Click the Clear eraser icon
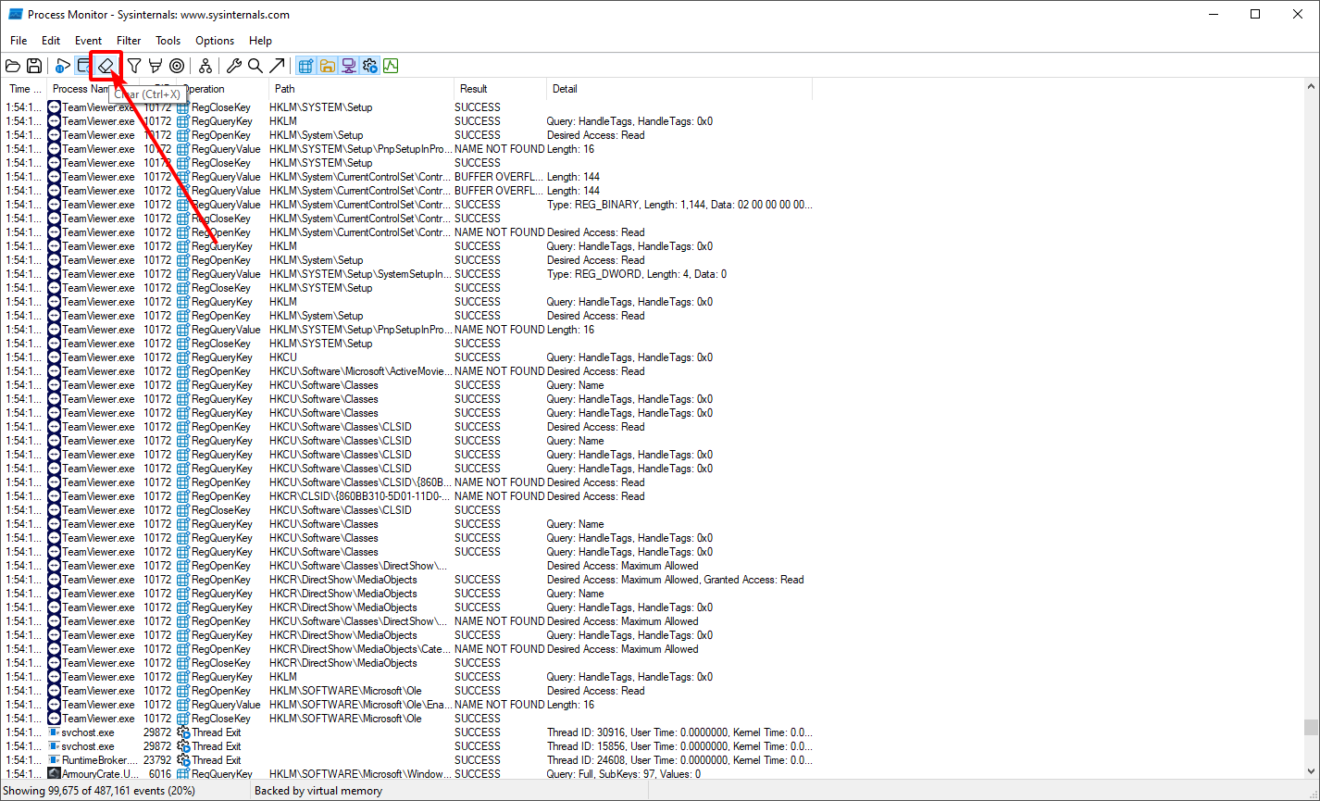 (x=106, y=66)
